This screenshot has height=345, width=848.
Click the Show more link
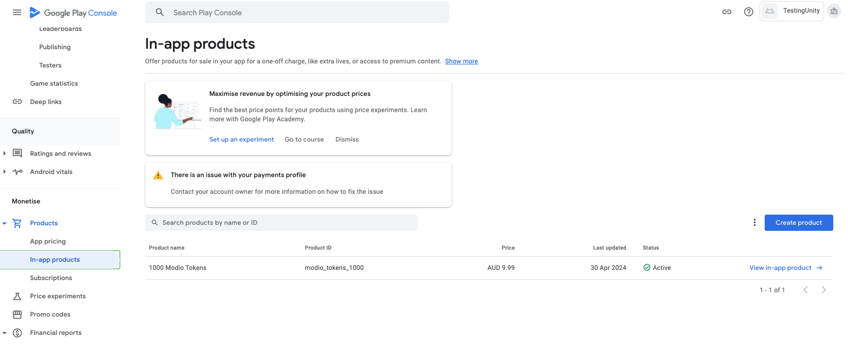pos(461,61)
